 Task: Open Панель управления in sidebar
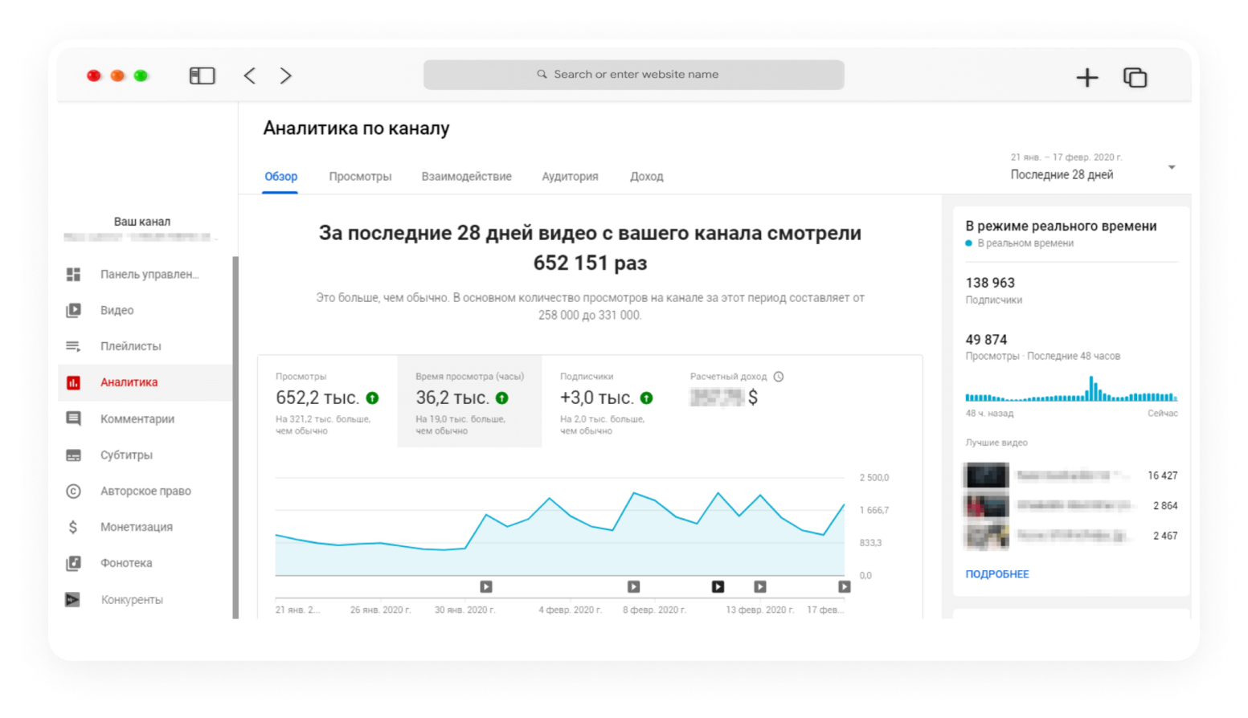[x=145, y=275]
